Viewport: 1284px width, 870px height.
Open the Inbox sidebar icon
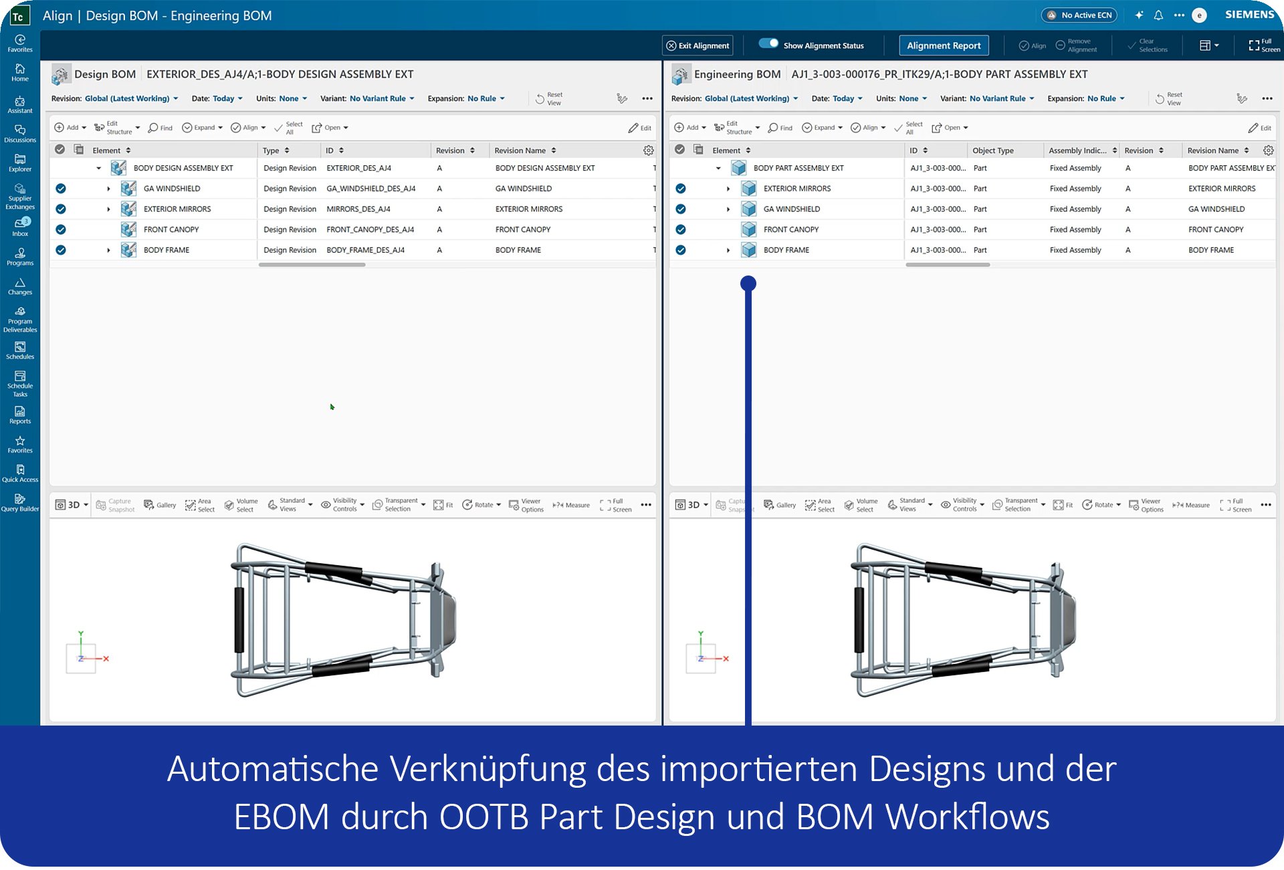[x=20, y=227]
